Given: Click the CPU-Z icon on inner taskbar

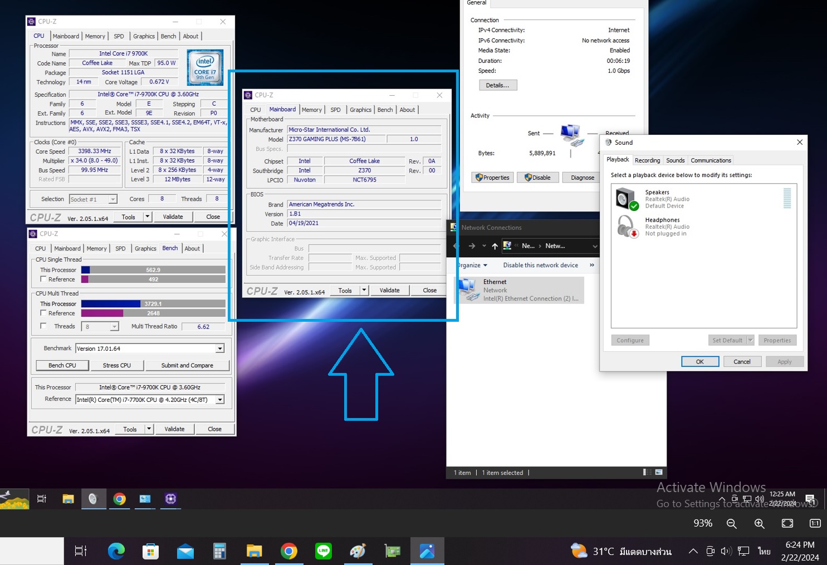Looking at the screenshot, I should pyautogui.click(x=170, y=499).
